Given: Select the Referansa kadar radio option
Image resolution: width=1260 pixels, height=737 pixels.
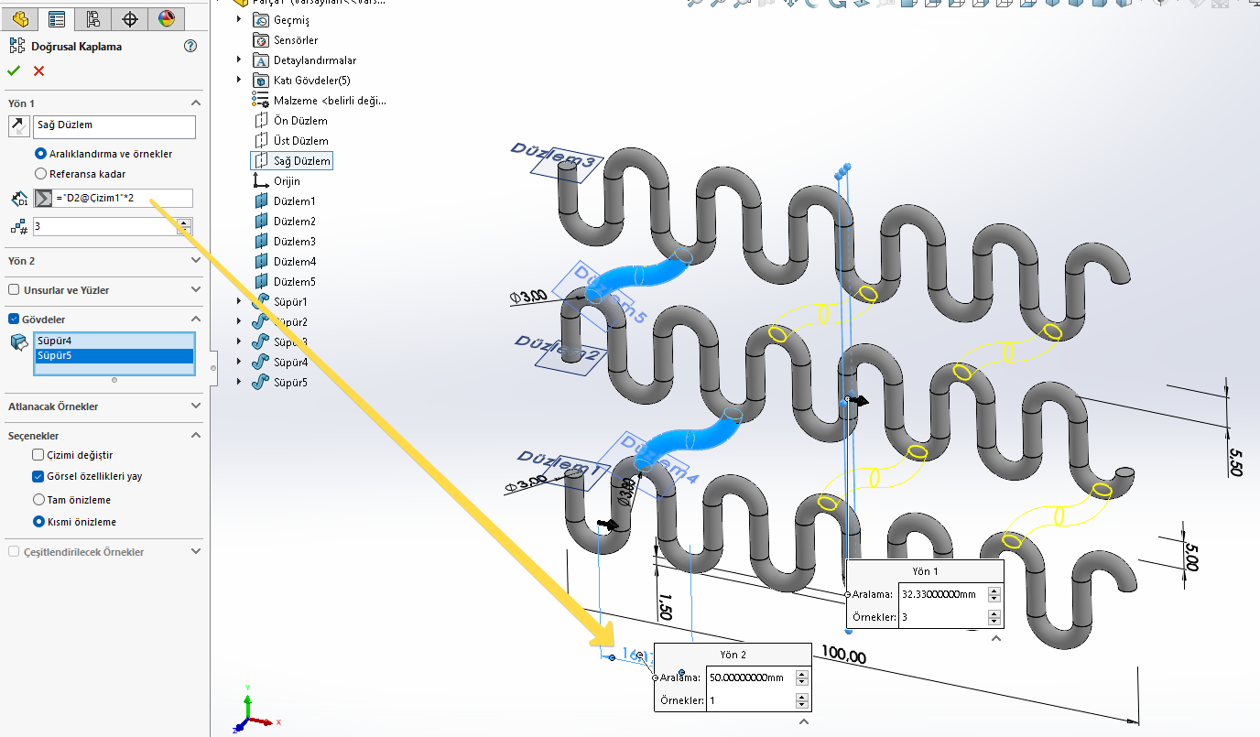Looking at the screenshot, I should [x=40, y=174].
